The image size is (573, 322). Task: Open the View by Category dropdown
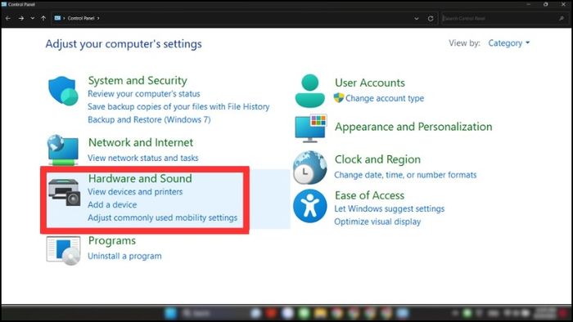(509, 43)
